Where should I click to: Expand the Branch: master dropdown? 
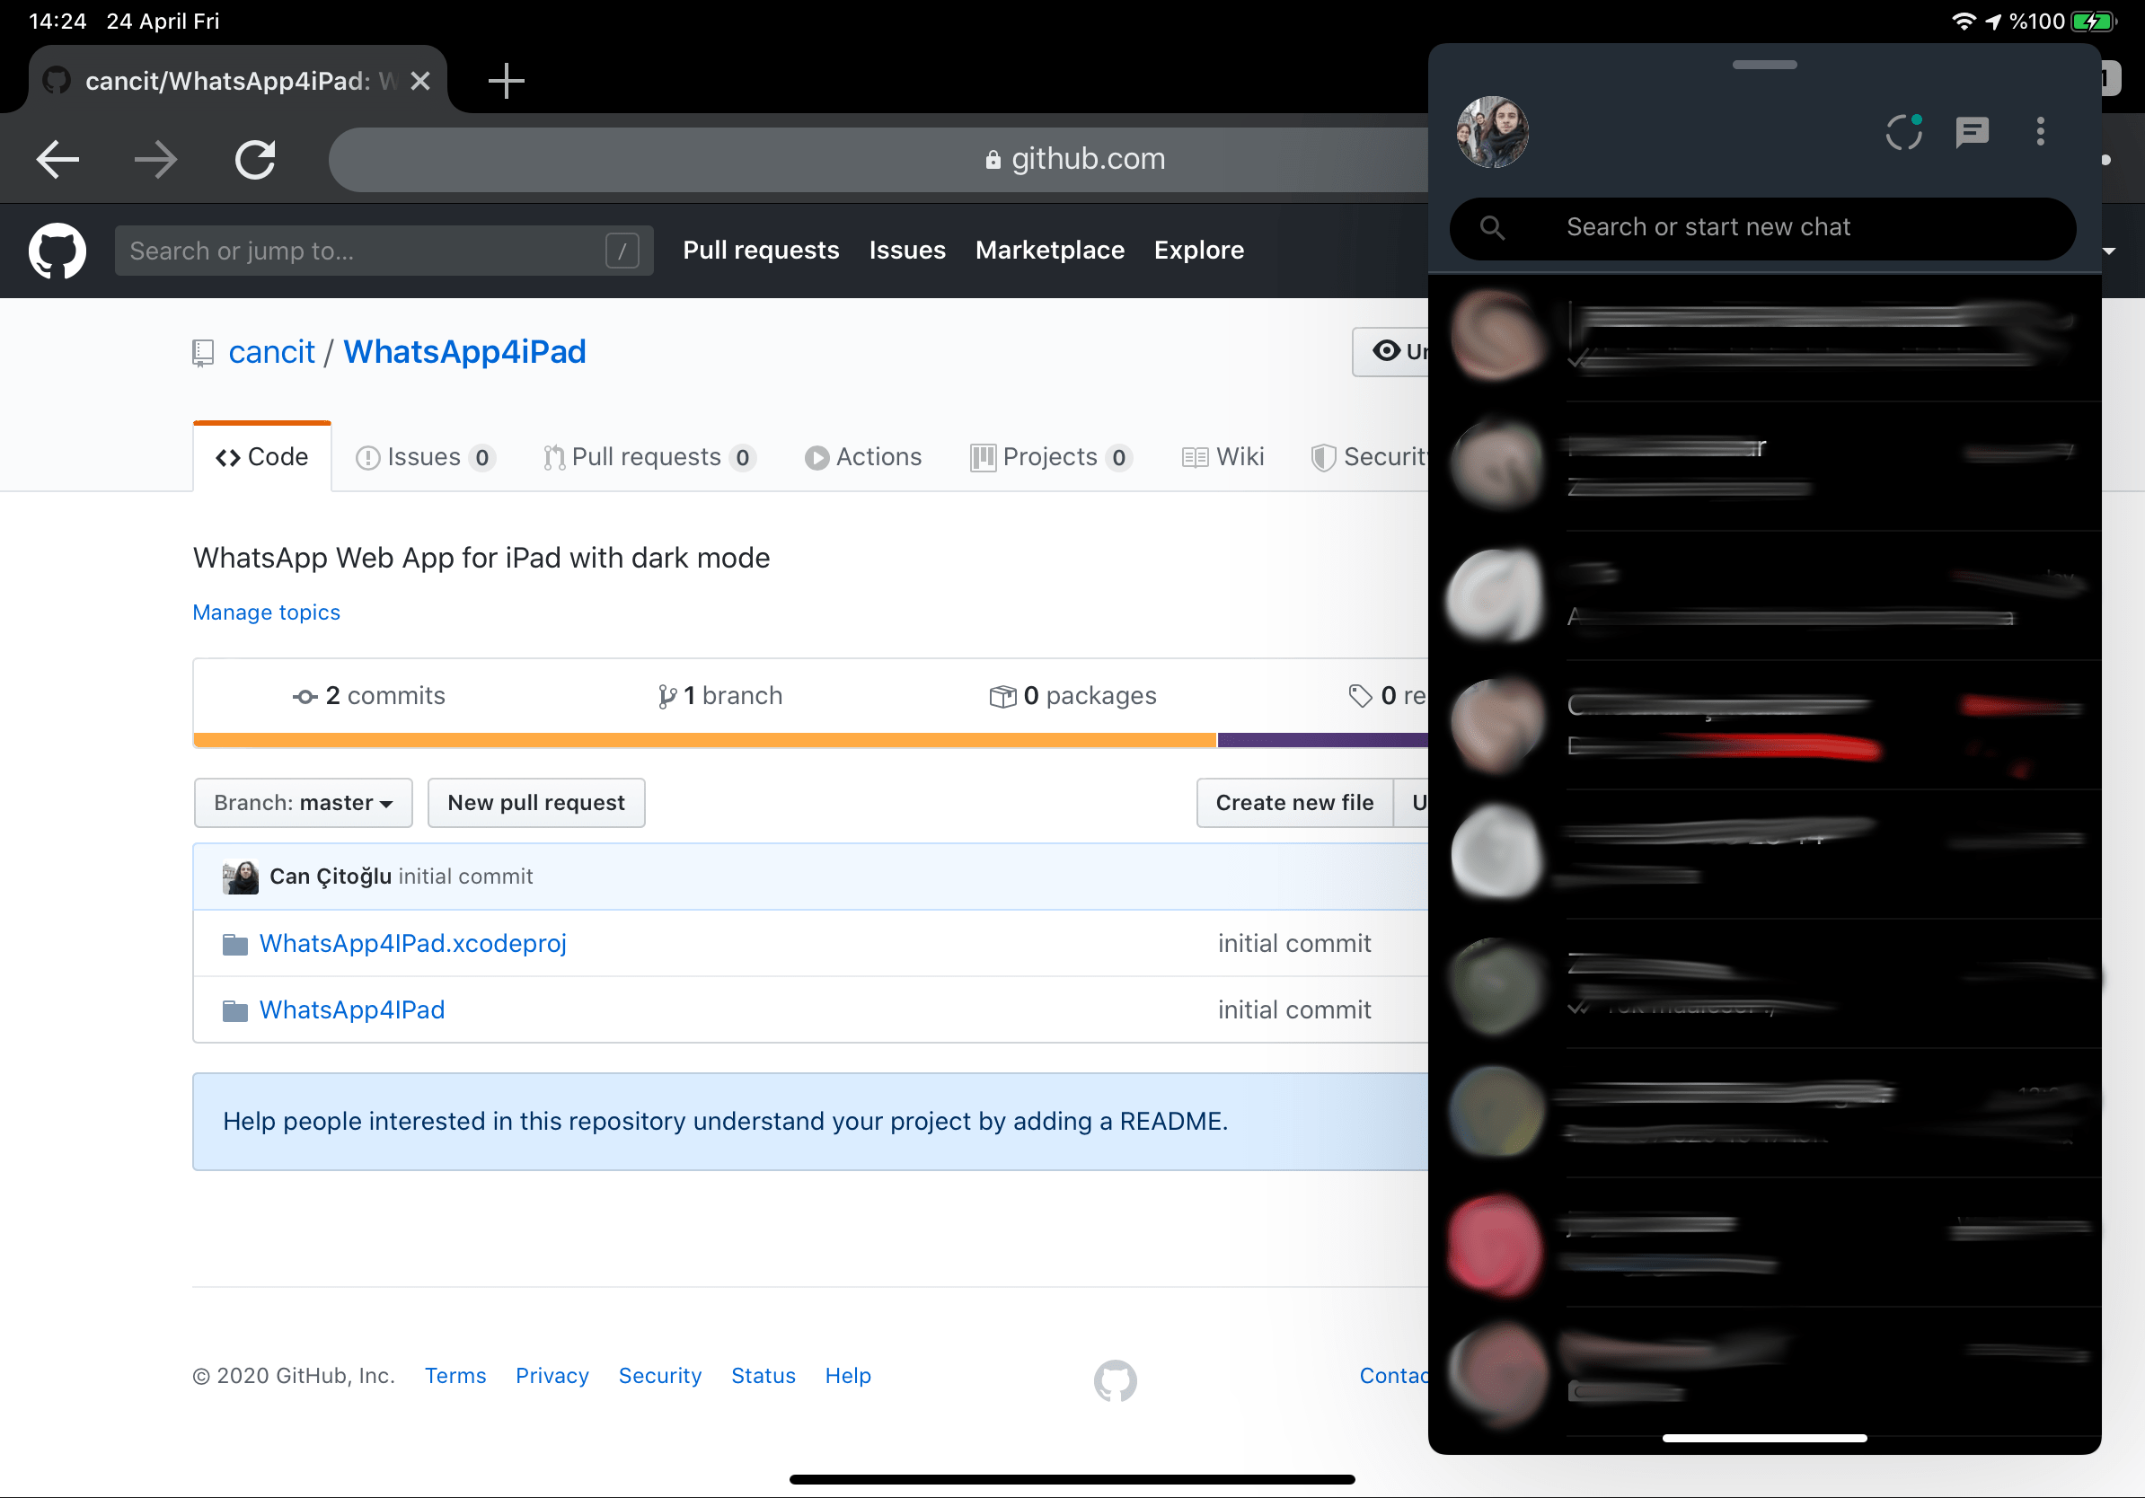pos(303,802)
